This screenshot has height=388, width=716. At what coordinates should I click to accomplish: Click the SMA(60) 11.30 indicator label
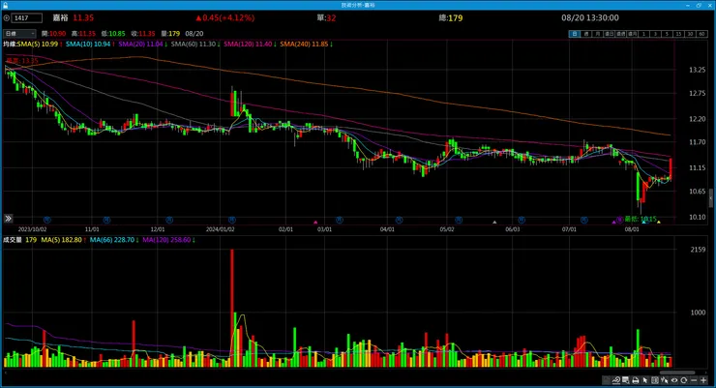click(x=194, y=45)
